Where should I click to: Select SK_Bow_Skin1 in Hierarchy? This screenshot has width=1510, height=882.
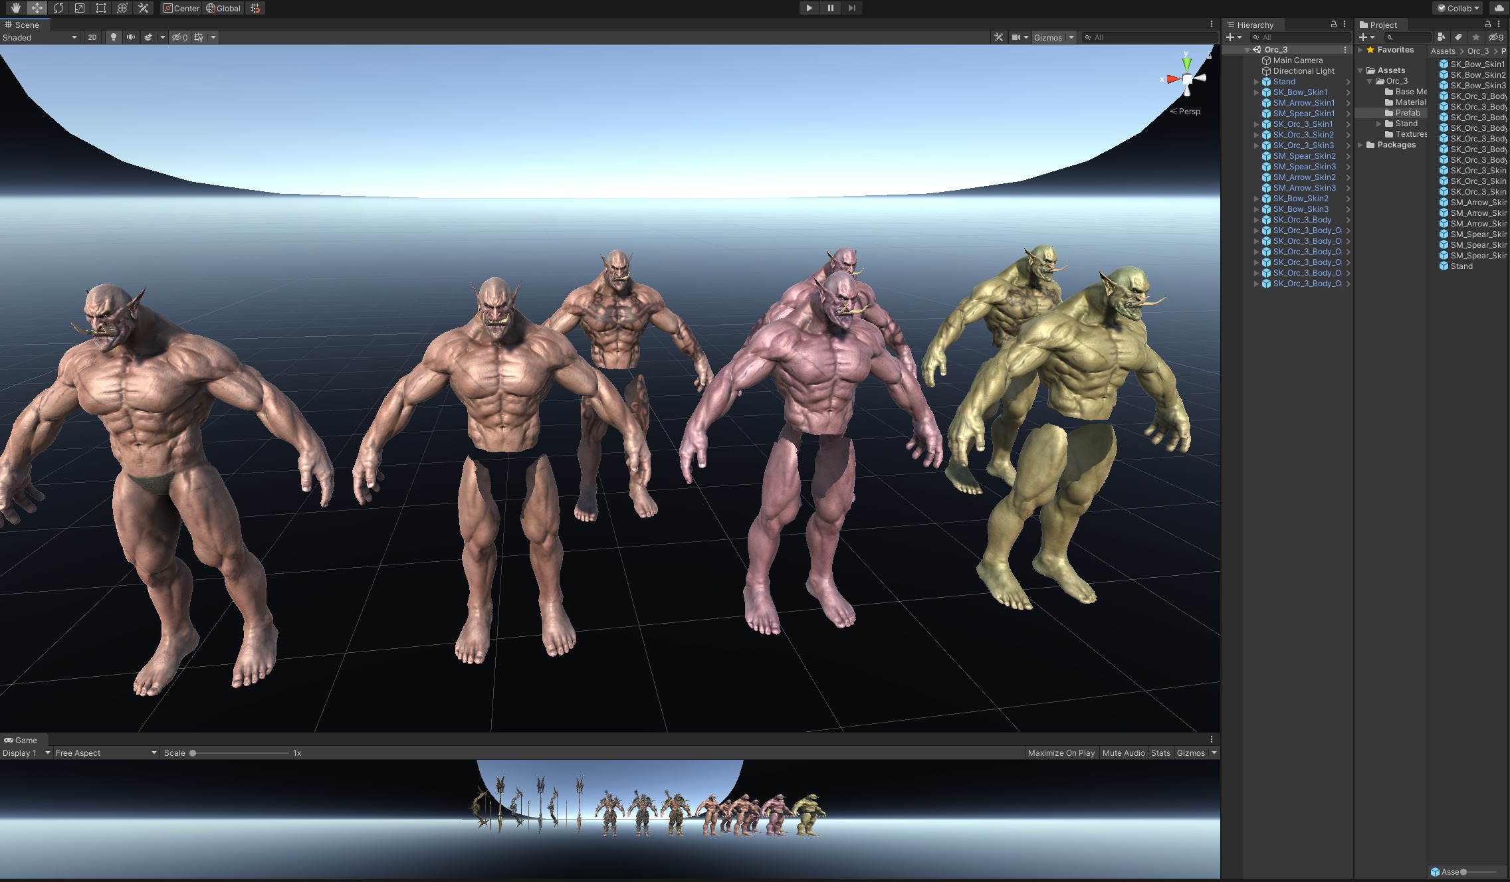tap(1300, 92)
